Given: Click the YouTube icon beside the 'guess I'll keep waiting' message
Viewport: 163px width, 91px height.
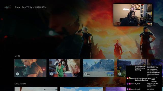Looking at the screenshot, I should (128, 78).
